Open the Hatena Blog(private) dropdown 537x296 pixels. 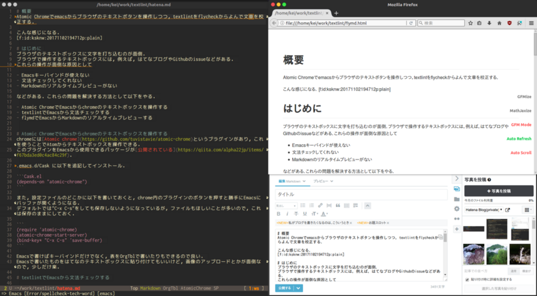[x=484, y=210]
